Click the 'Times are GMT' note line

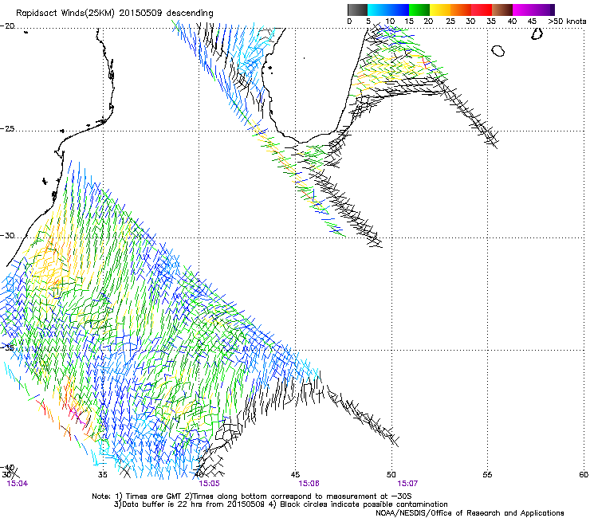(252, 496)
